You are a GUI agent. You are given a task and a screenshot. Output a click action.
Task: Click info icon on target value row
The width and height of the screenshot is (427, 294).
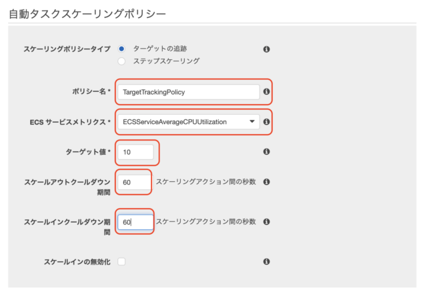pos(266,151)
